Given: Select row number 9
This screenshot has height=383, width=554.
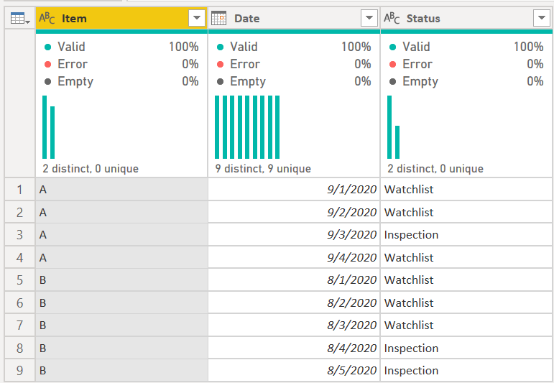Looking at the screenshot, I should [20, 370].
